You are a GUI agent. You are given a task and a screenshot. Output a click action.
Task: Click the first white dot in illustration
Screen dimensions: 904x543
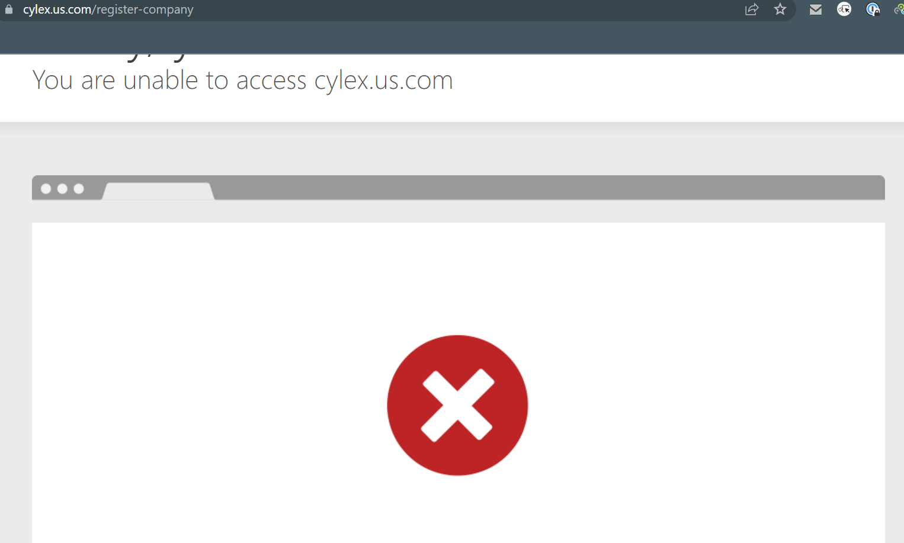click(46, 189)
